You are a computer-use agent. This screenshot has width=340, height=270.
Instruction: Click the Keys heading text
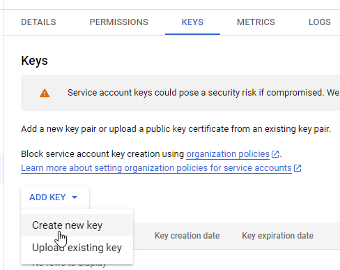pyautogui.click(x=34, y=61)
